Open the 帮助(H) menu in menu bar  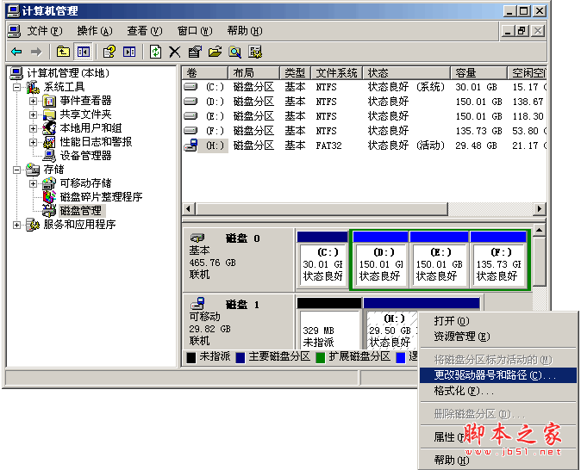click(x=245, y=31)
